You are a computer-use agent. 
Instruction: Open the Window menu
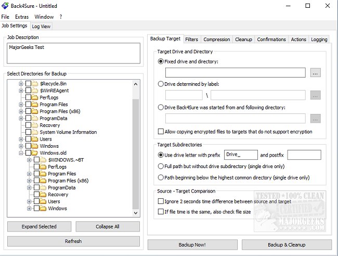44,17
